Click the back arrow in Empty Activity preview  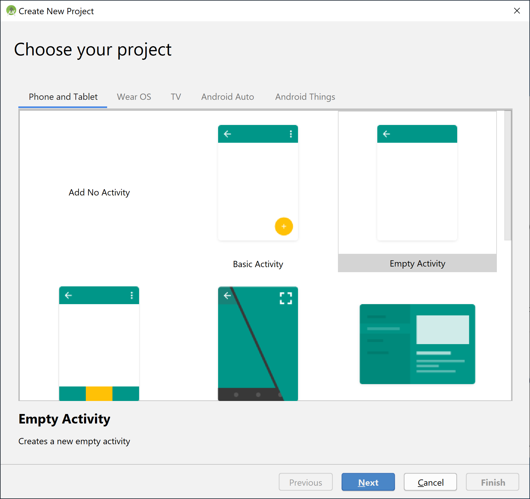coord(386,134)
